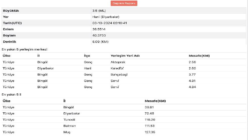
Task: Select the Kaledibi settlement cell
Action: [x=118, y=68]
